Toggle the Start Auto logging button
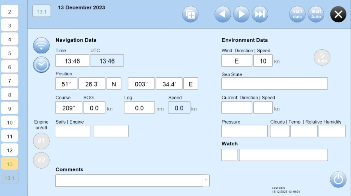 click(316, 14)
